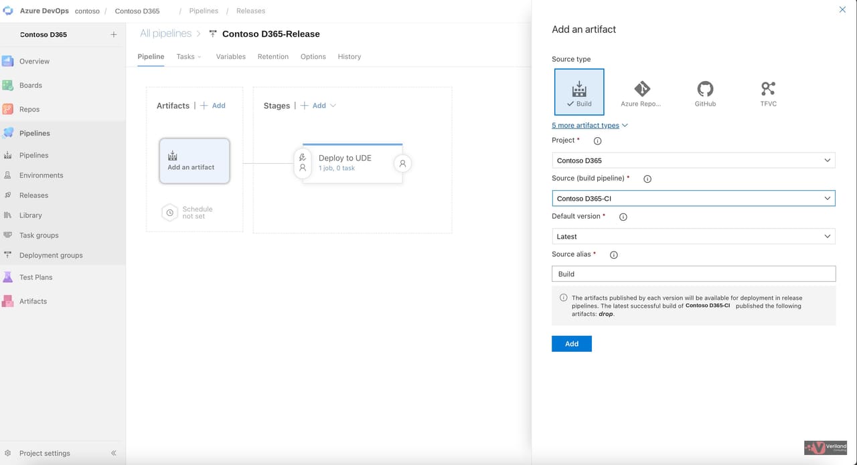Collapse the sidebar with double-chevron icon
Screen dimensions: 857x465
coord(114,453)
